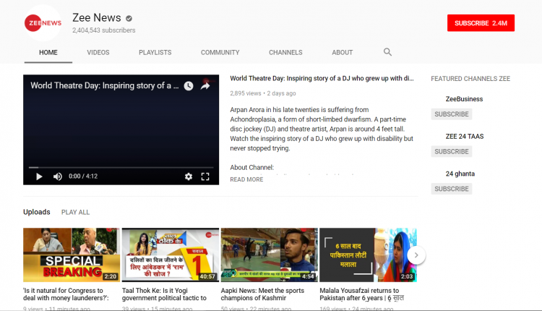Open 'Malala Yousafzai returns to Pakistan' title
542x311 pixels.
[x=361, y=294]
